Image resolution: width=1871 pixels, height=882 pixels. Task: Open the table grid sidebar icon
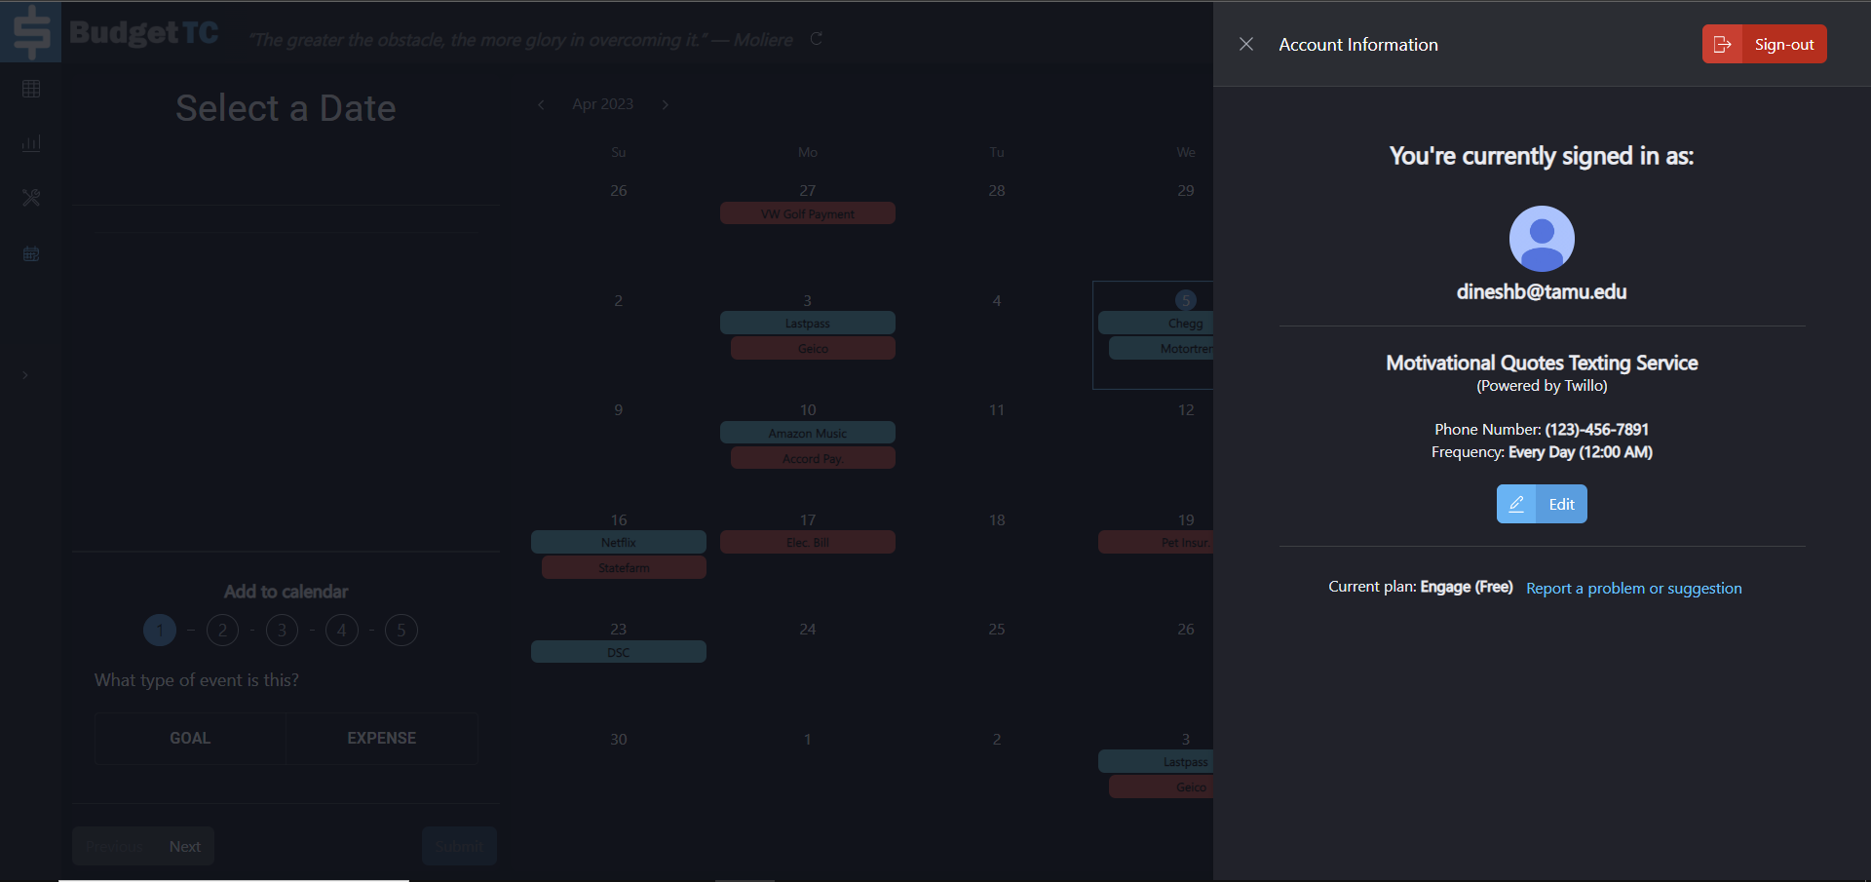tap(31, 89)
